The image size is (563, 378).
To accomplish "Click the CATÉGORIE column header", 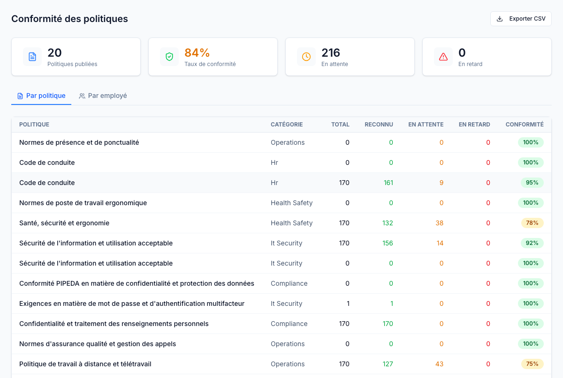I will pyautogui.click(x=287, y=125).
